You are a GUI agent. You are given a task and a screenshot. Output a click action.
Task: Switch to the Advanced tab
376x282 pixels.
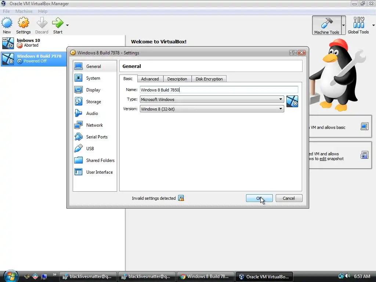[150, 79]
